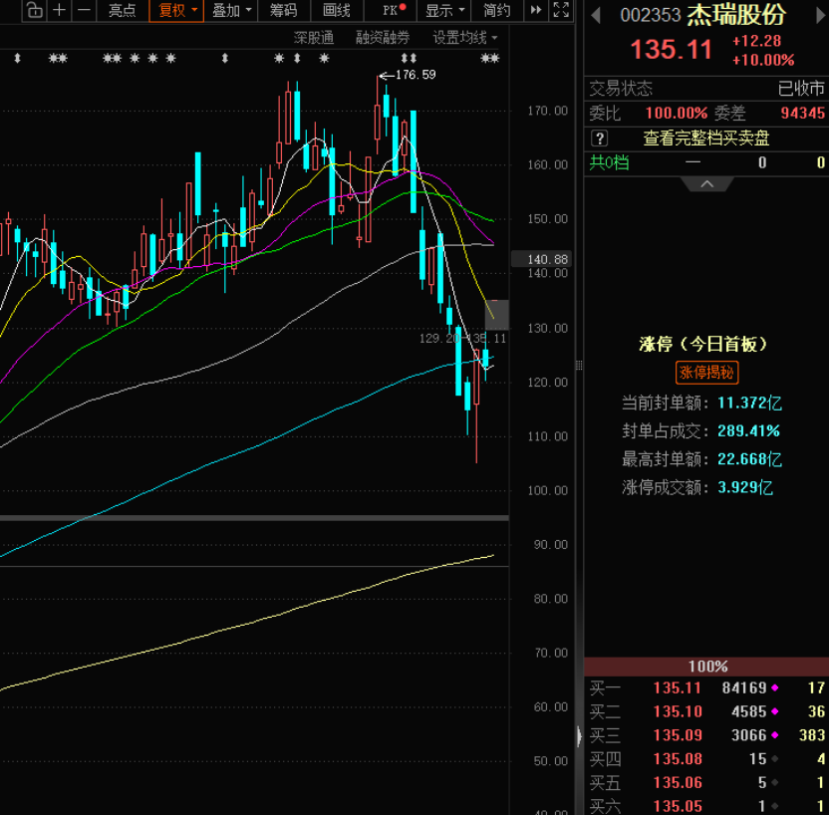Go to previous stock with left arrow

coord(596,15)
